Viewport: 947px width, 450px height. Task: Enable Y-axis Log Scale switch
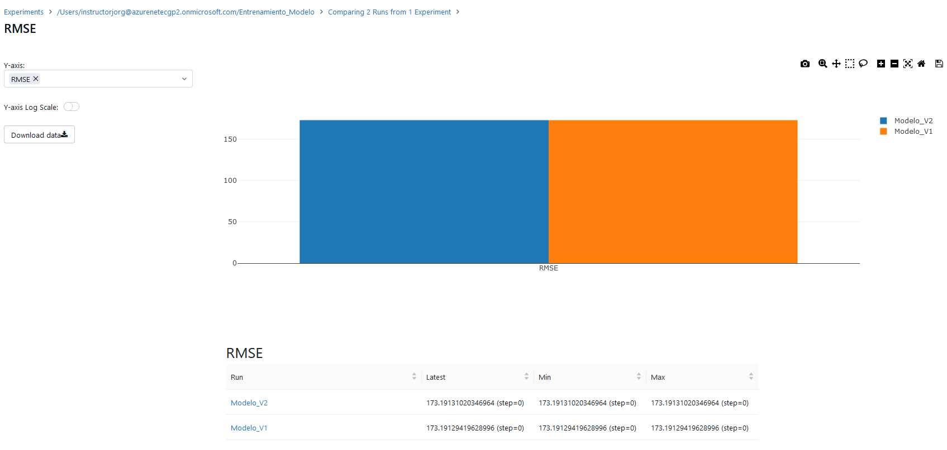pos(72,107)
